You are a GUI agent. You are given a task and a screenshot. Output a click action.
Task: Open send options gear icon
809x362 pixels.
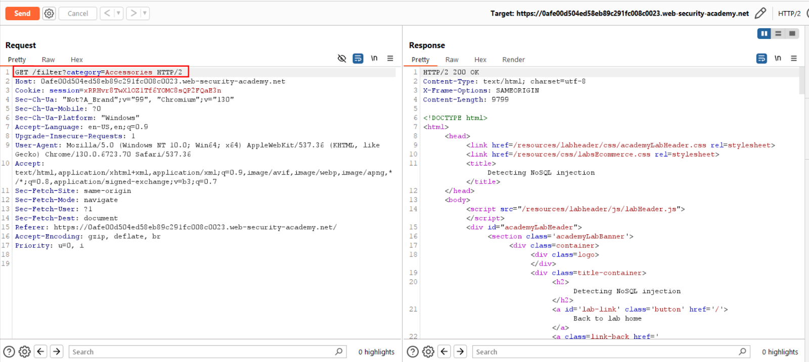(x=49, y=14)
